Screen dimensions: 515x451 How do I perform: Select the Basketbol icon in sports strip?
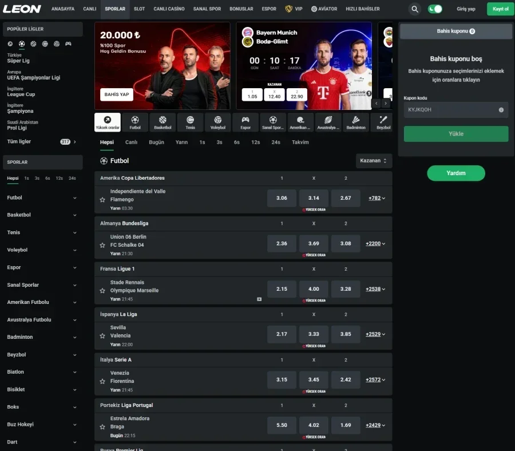tap(163, 122)
